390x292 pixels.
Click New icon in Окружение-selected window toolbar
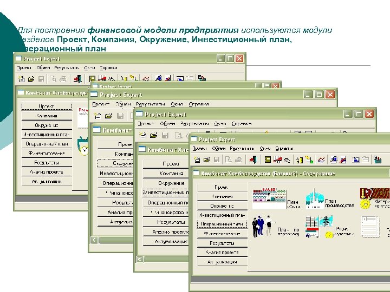click(x=97, y=116)
